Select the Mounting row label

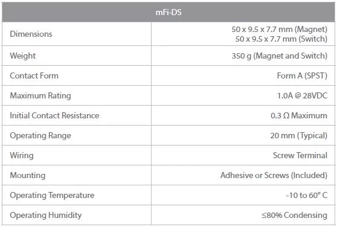[28, 176]
